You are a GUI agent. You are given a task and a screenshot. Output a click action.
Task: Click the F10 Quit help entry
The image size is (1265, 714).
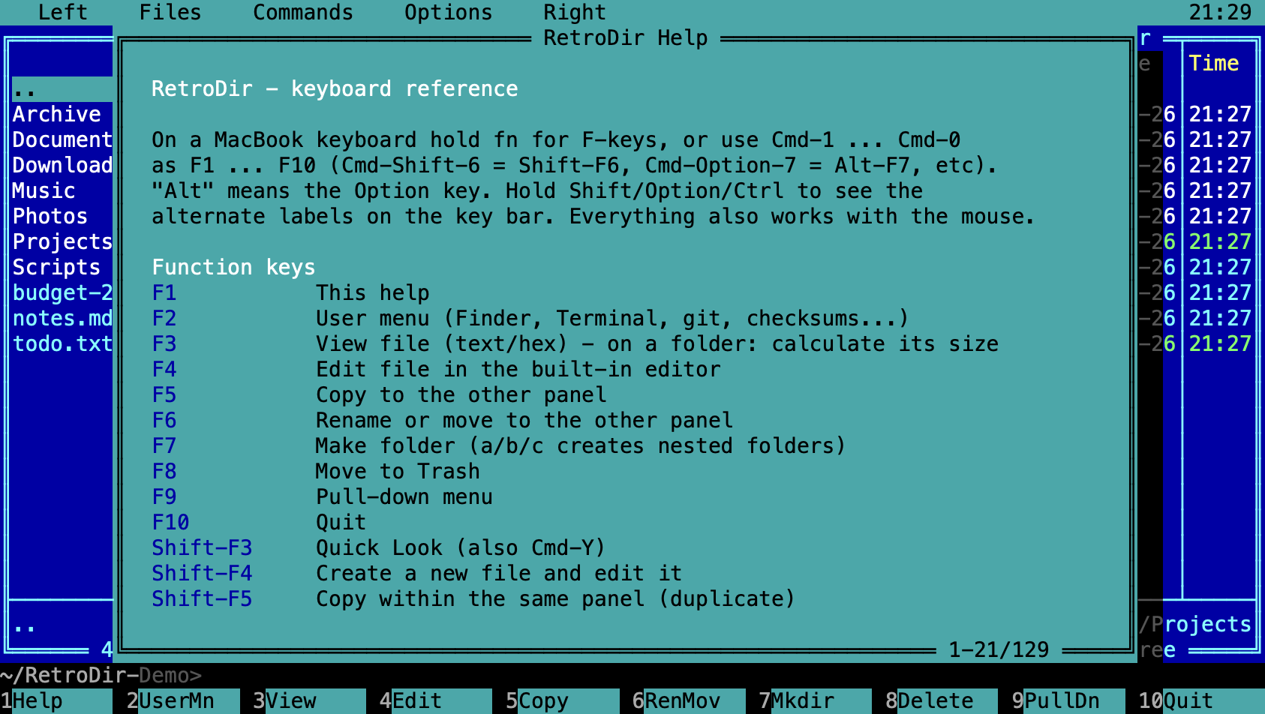click(259, 523)
